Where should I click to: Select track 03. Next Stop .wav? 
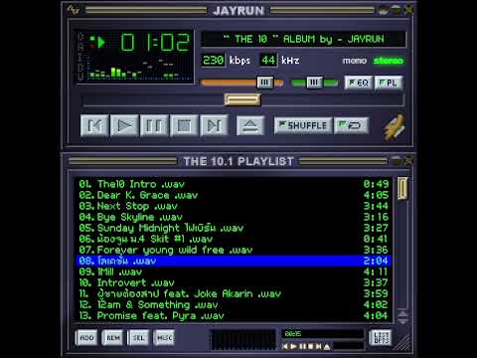[234, 206]
